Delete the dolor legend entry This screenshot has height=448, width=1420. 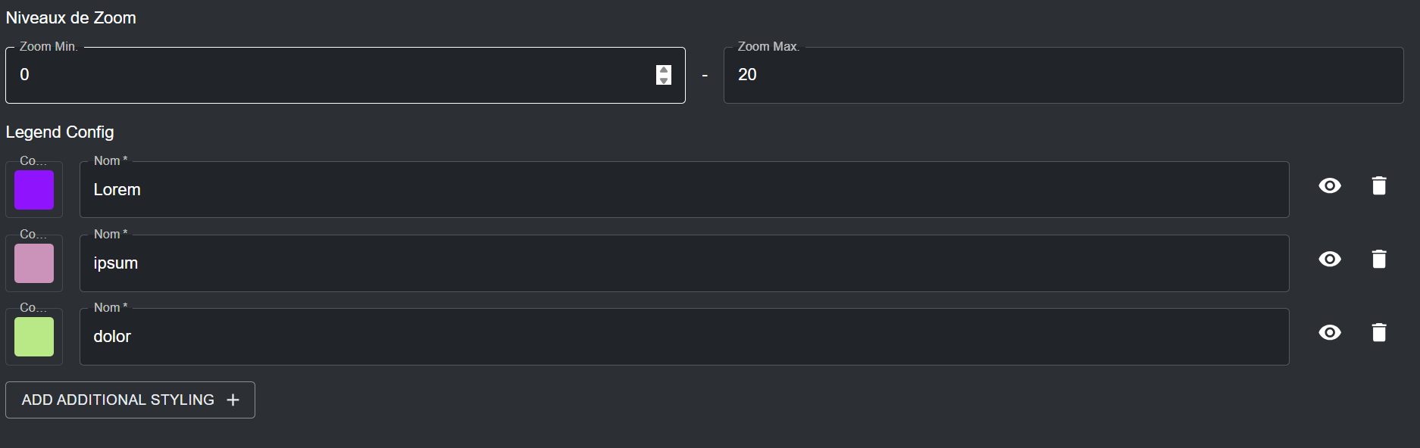(x=1379, y=333)
